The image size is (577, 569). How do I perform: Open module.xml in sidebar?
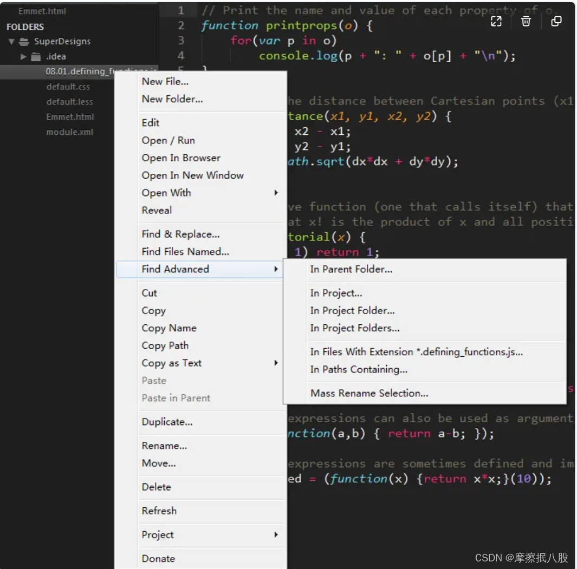coord(69,132)
